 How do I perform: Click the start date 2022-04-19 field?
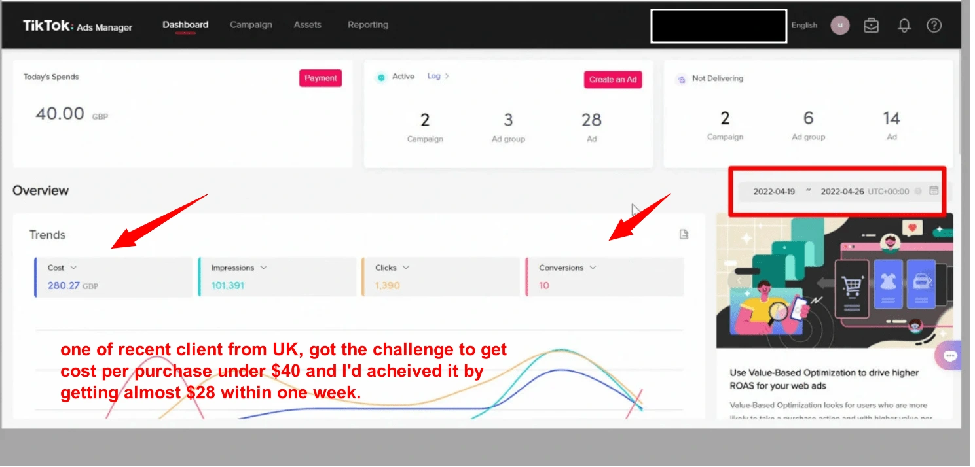point(773,192)
